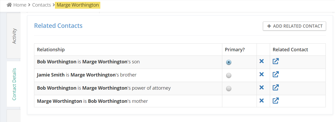Viewport: 335px width, 122px height.
Task: Delete the power of attorney relationship
Action: [x=262, y=88]
